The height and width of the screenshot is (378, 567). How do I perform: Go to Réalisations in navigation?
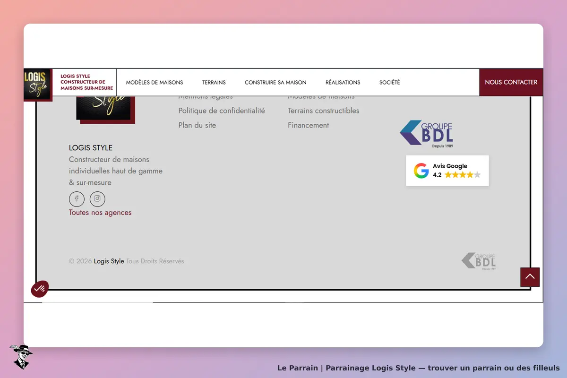[x=343, y=82]
